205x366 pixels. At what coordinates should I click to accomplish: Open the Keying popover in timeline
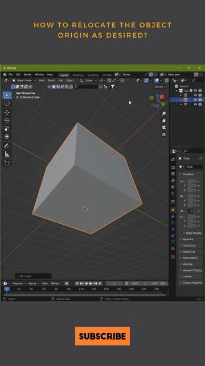pyautogui.click(x=34, y=284)
